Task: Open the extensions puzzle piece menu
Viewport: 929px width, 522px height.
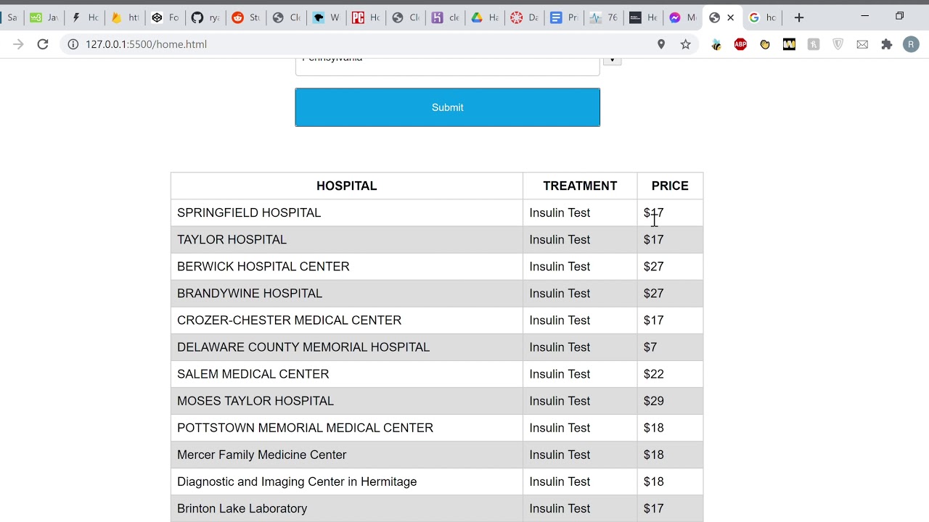Action: click(x=886, y=44)
